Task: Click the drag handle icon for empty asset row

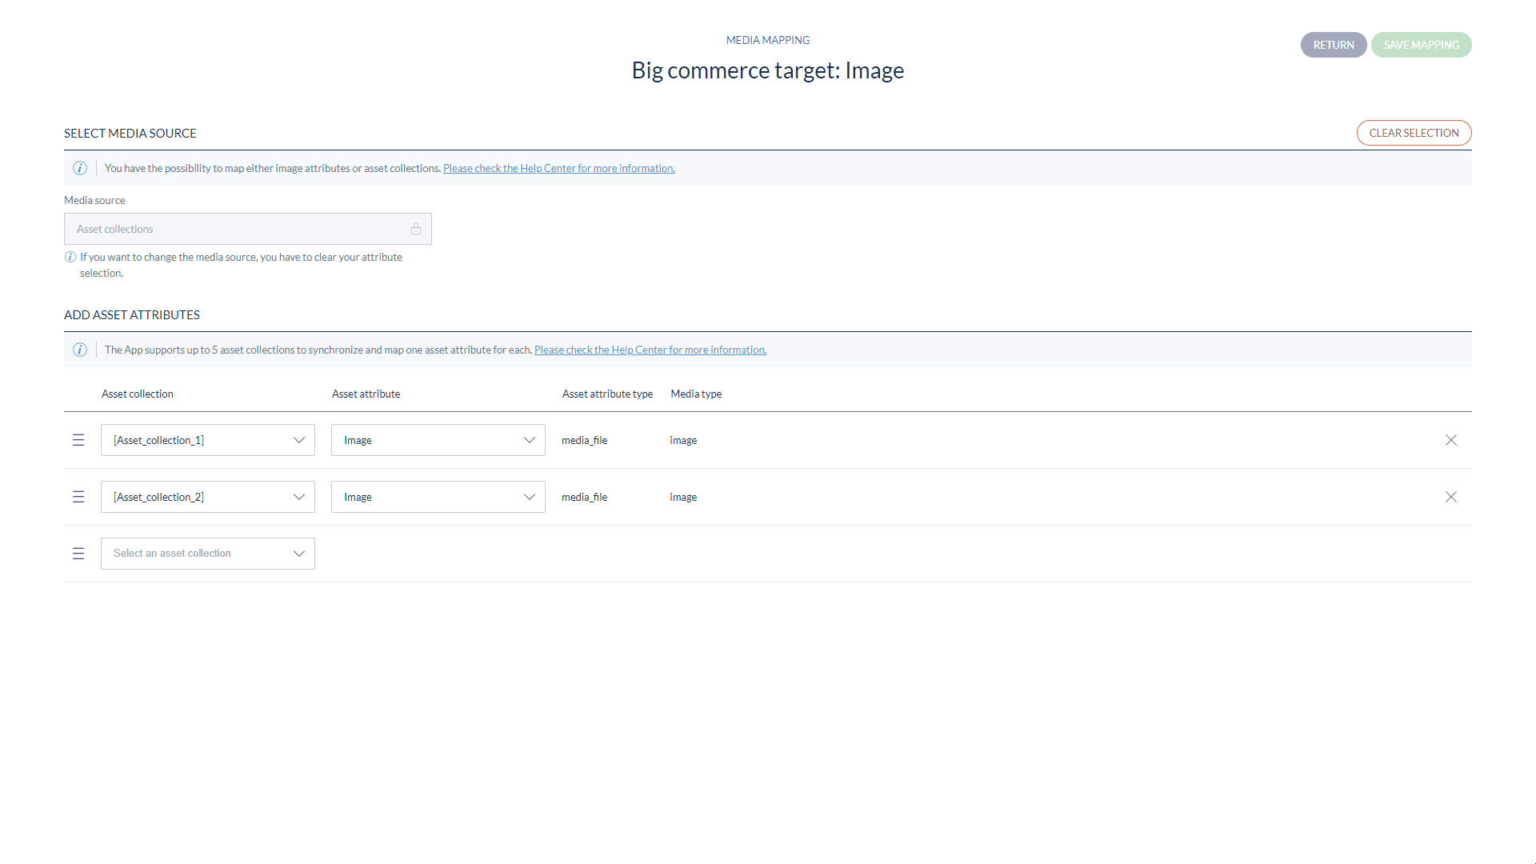Action: click(79, 553)
